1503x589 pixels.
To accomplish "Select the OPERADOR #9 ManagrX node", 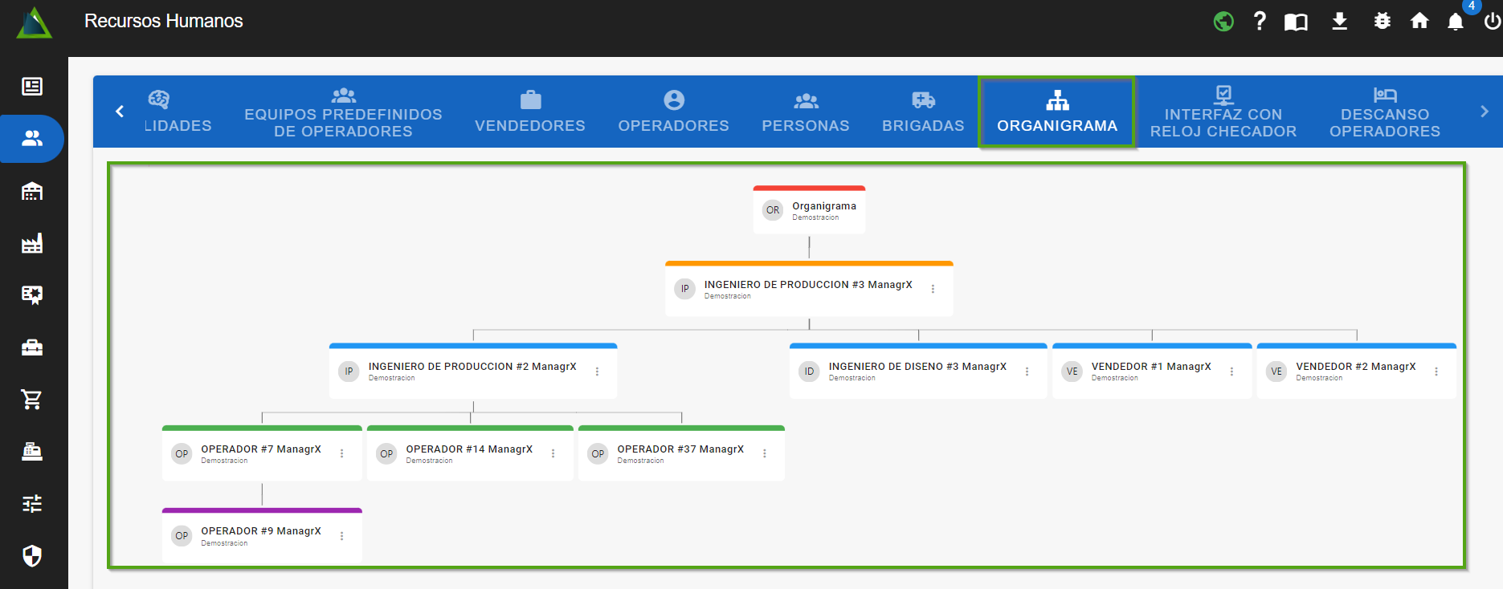I will [261, 536].
